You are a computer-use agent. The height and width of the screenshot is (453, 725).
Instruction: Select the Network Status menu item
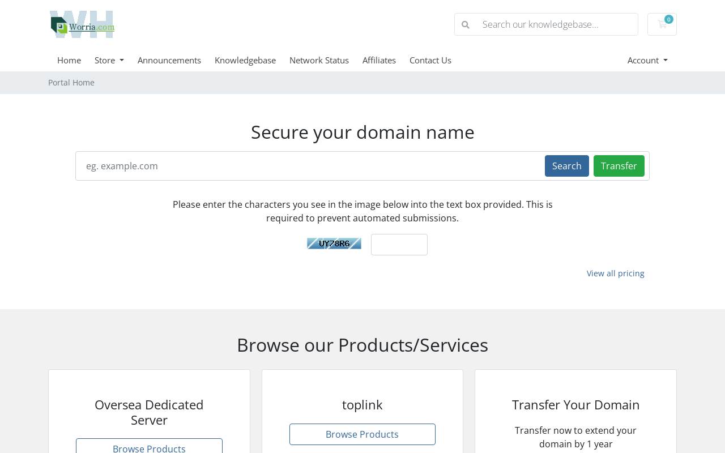click(x=319, y=60)
